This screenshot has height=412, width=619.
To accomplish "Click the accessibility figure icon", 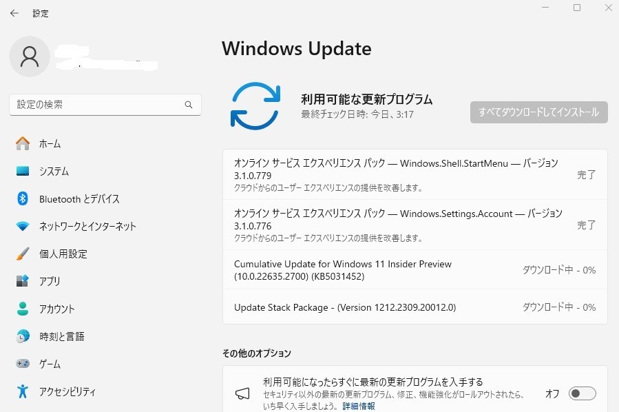I will pos(23,391).
